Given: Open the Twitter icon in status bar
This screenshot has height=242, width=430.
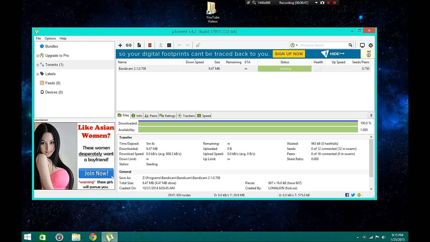Looking at the screenshot, I should tap(353, 195).
